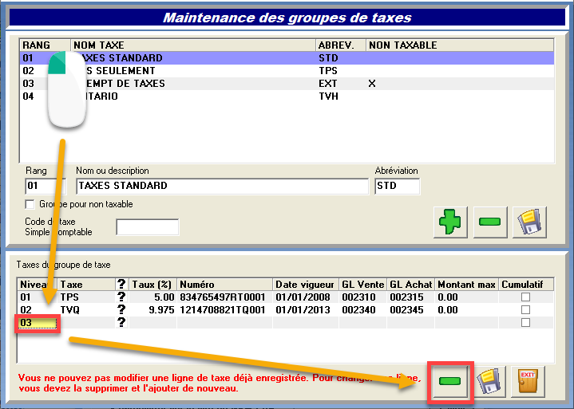Select the TAXES STANDARD row
Viewport: 574px width, 409px height.
(x=287, y=57)
